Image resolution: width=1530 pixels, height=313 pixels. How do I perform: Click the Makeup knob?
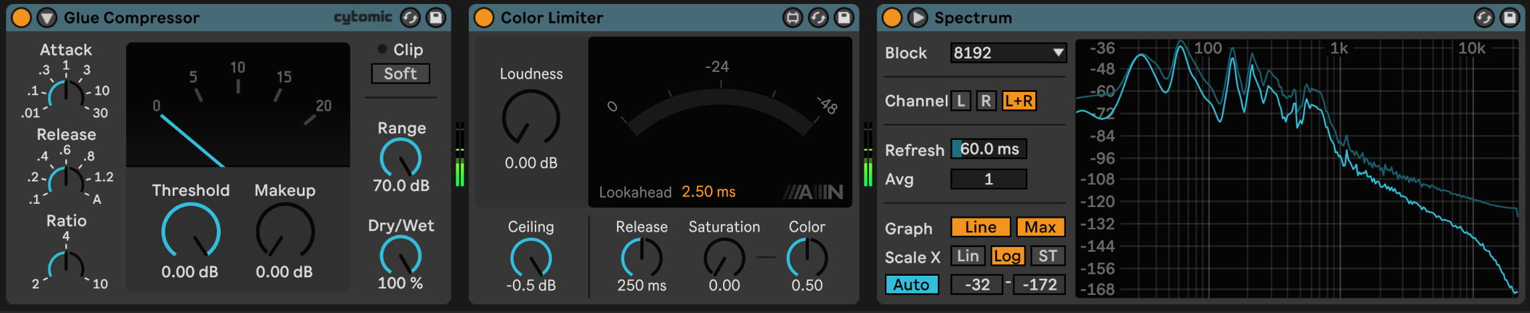285,230
